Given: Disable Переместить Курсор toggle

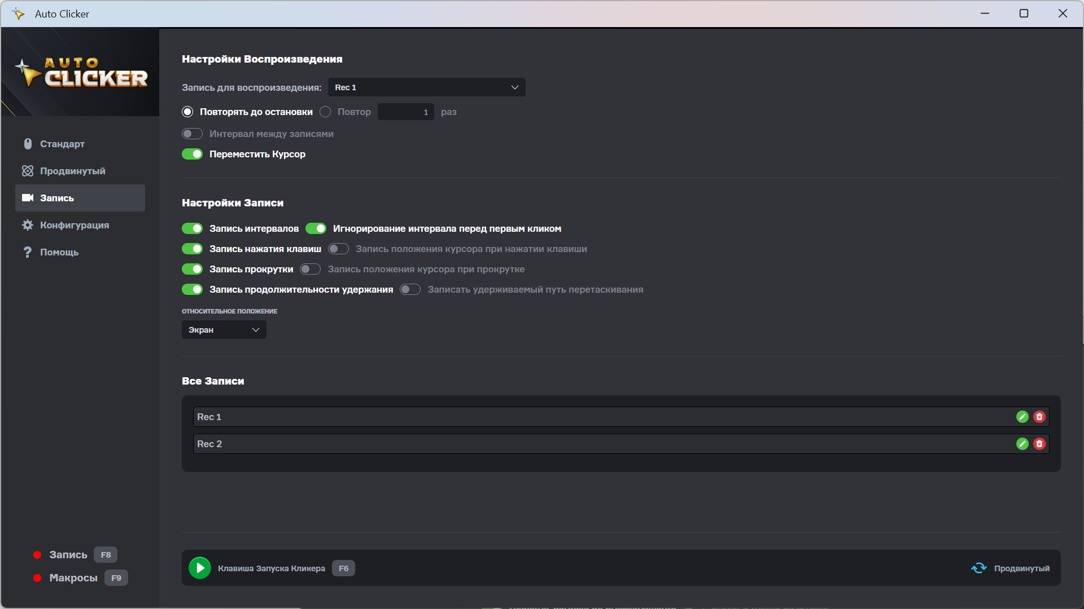Looking at the screenshot, I should point(192,154).
